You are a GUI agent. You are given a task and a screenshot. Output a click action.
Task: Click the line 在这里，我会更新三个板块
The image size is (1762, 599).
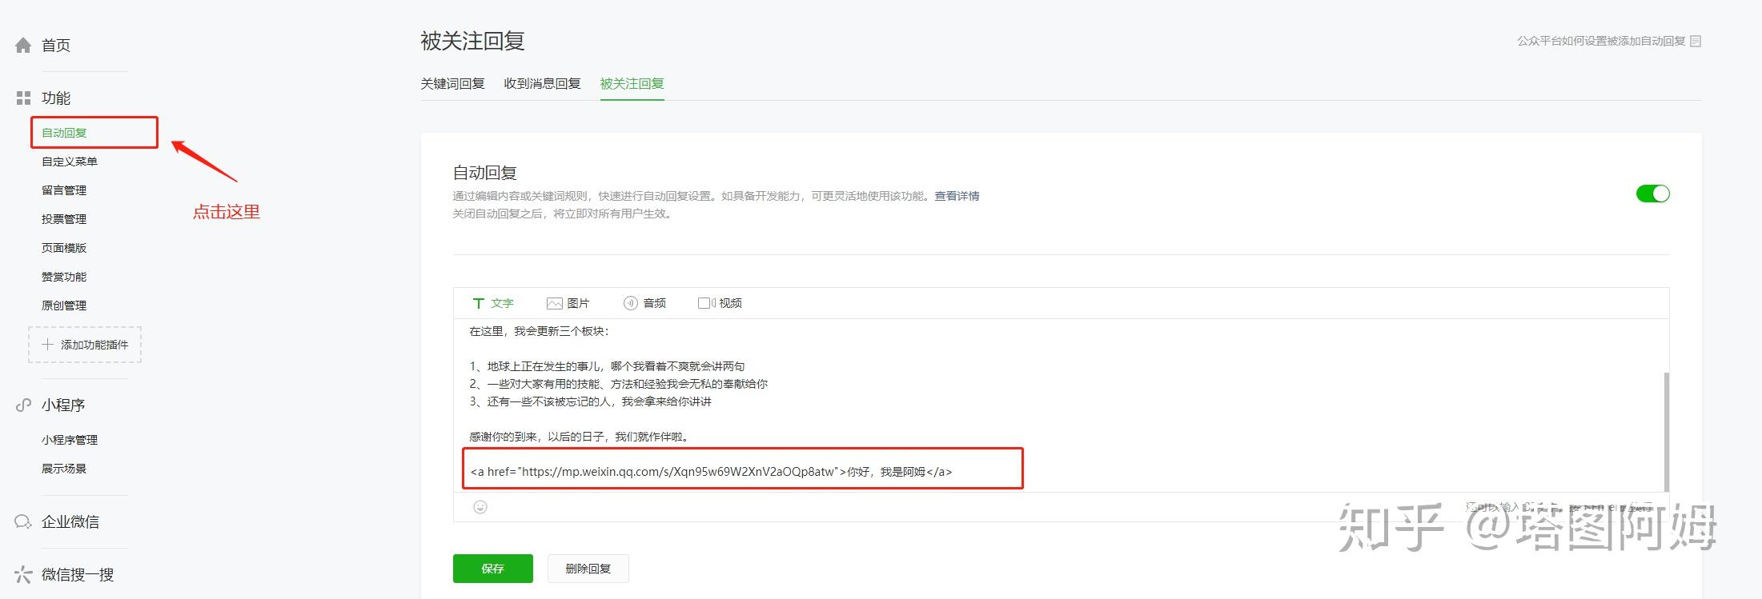click(540, 331)
